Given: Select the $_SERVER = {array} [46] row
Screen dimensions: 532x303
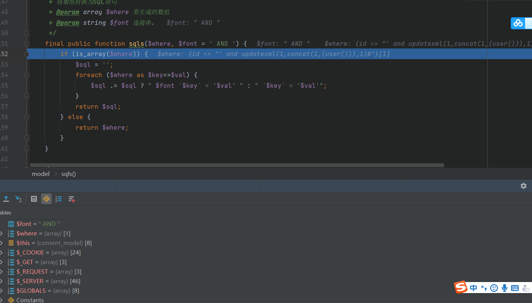Looking at the screenshot, I should coord(266,281).
